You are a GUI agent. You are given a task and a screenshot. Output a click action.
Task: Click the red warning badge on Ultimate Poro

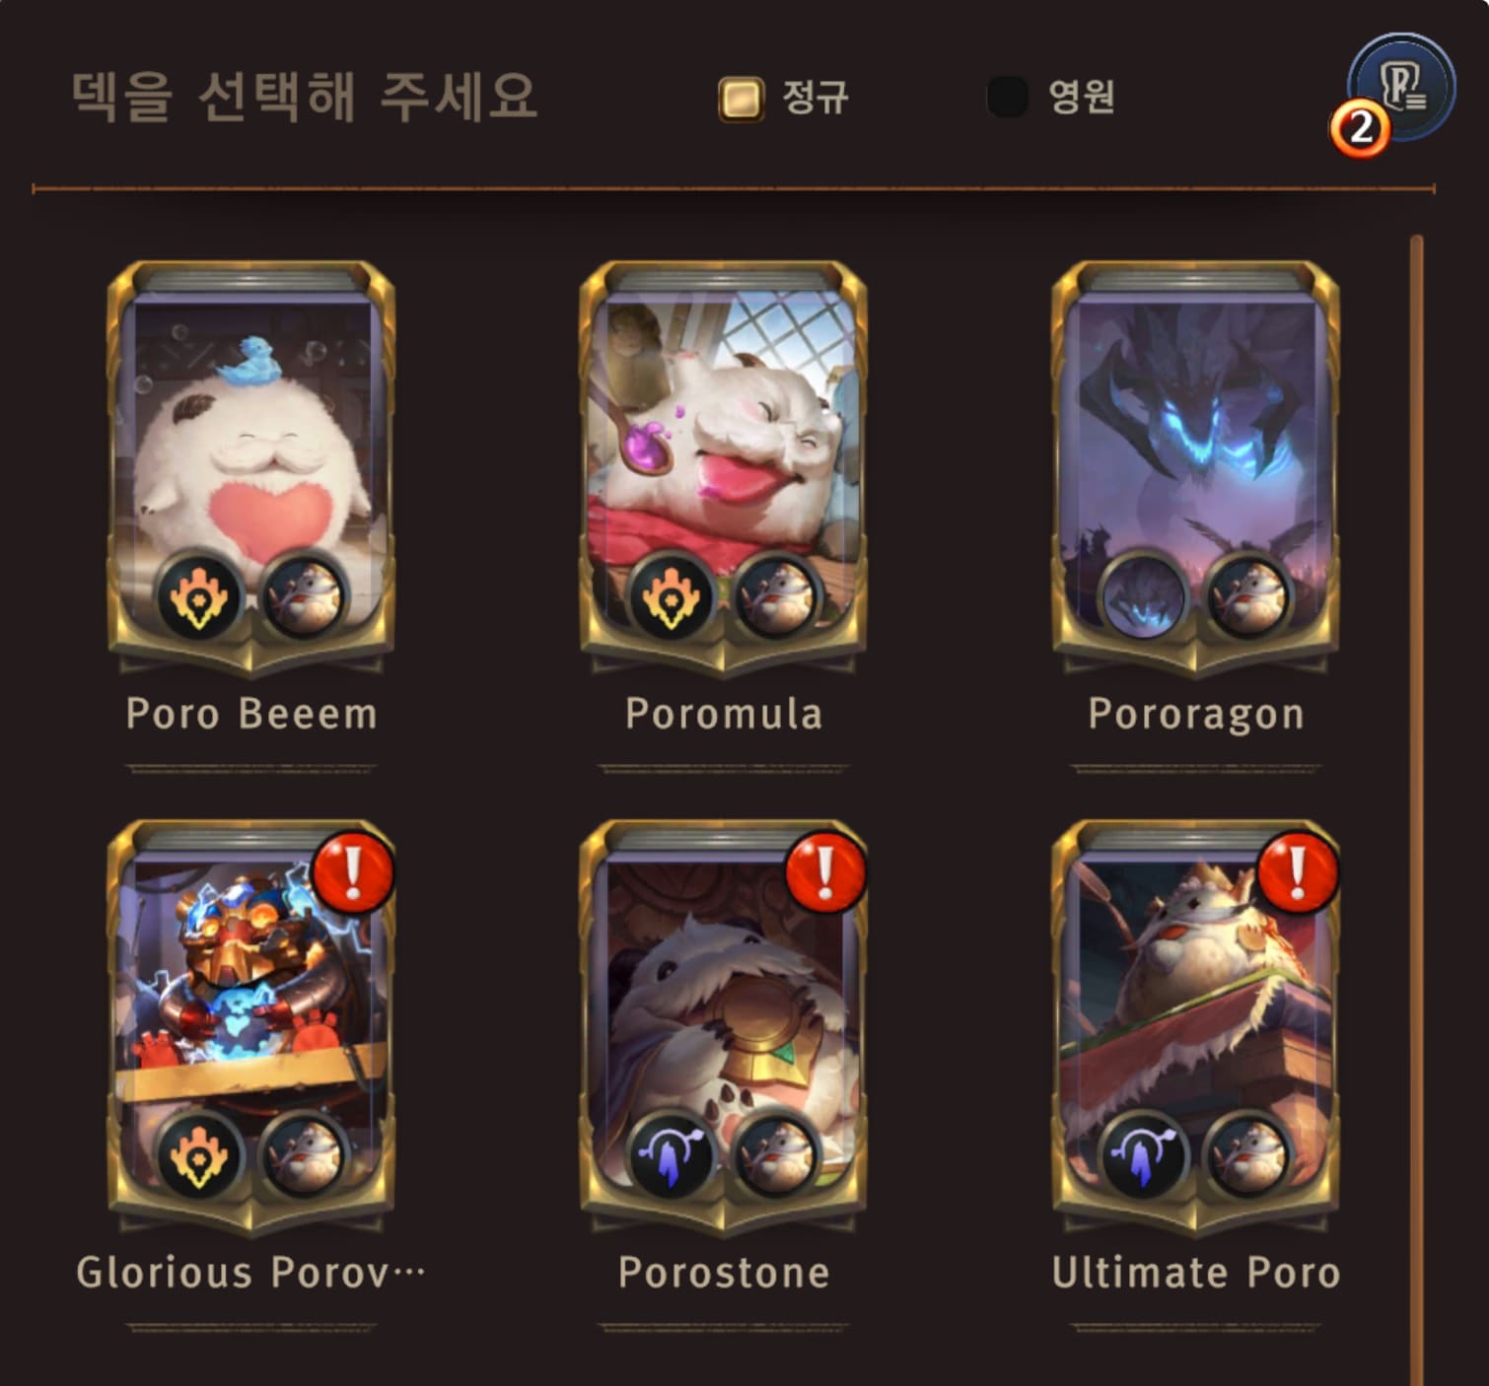click(x=1297, y=873)
